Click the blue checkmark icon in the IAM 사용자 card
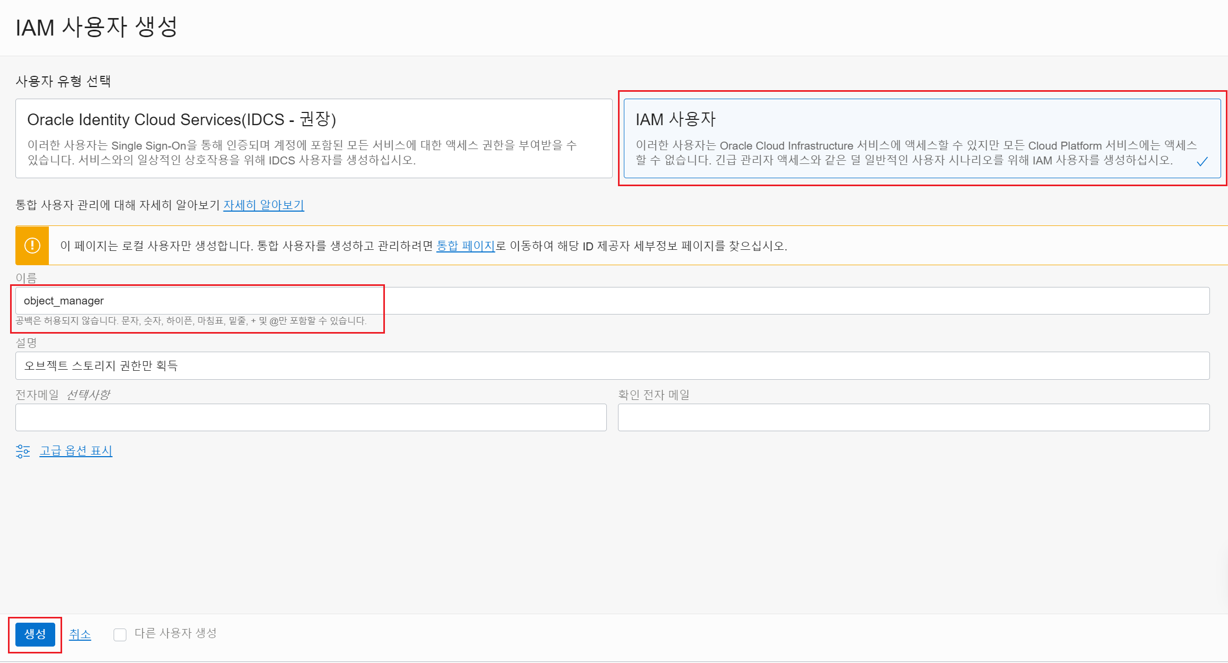The width and height of the screenshot is (1228, 663). click(1202, 162)
